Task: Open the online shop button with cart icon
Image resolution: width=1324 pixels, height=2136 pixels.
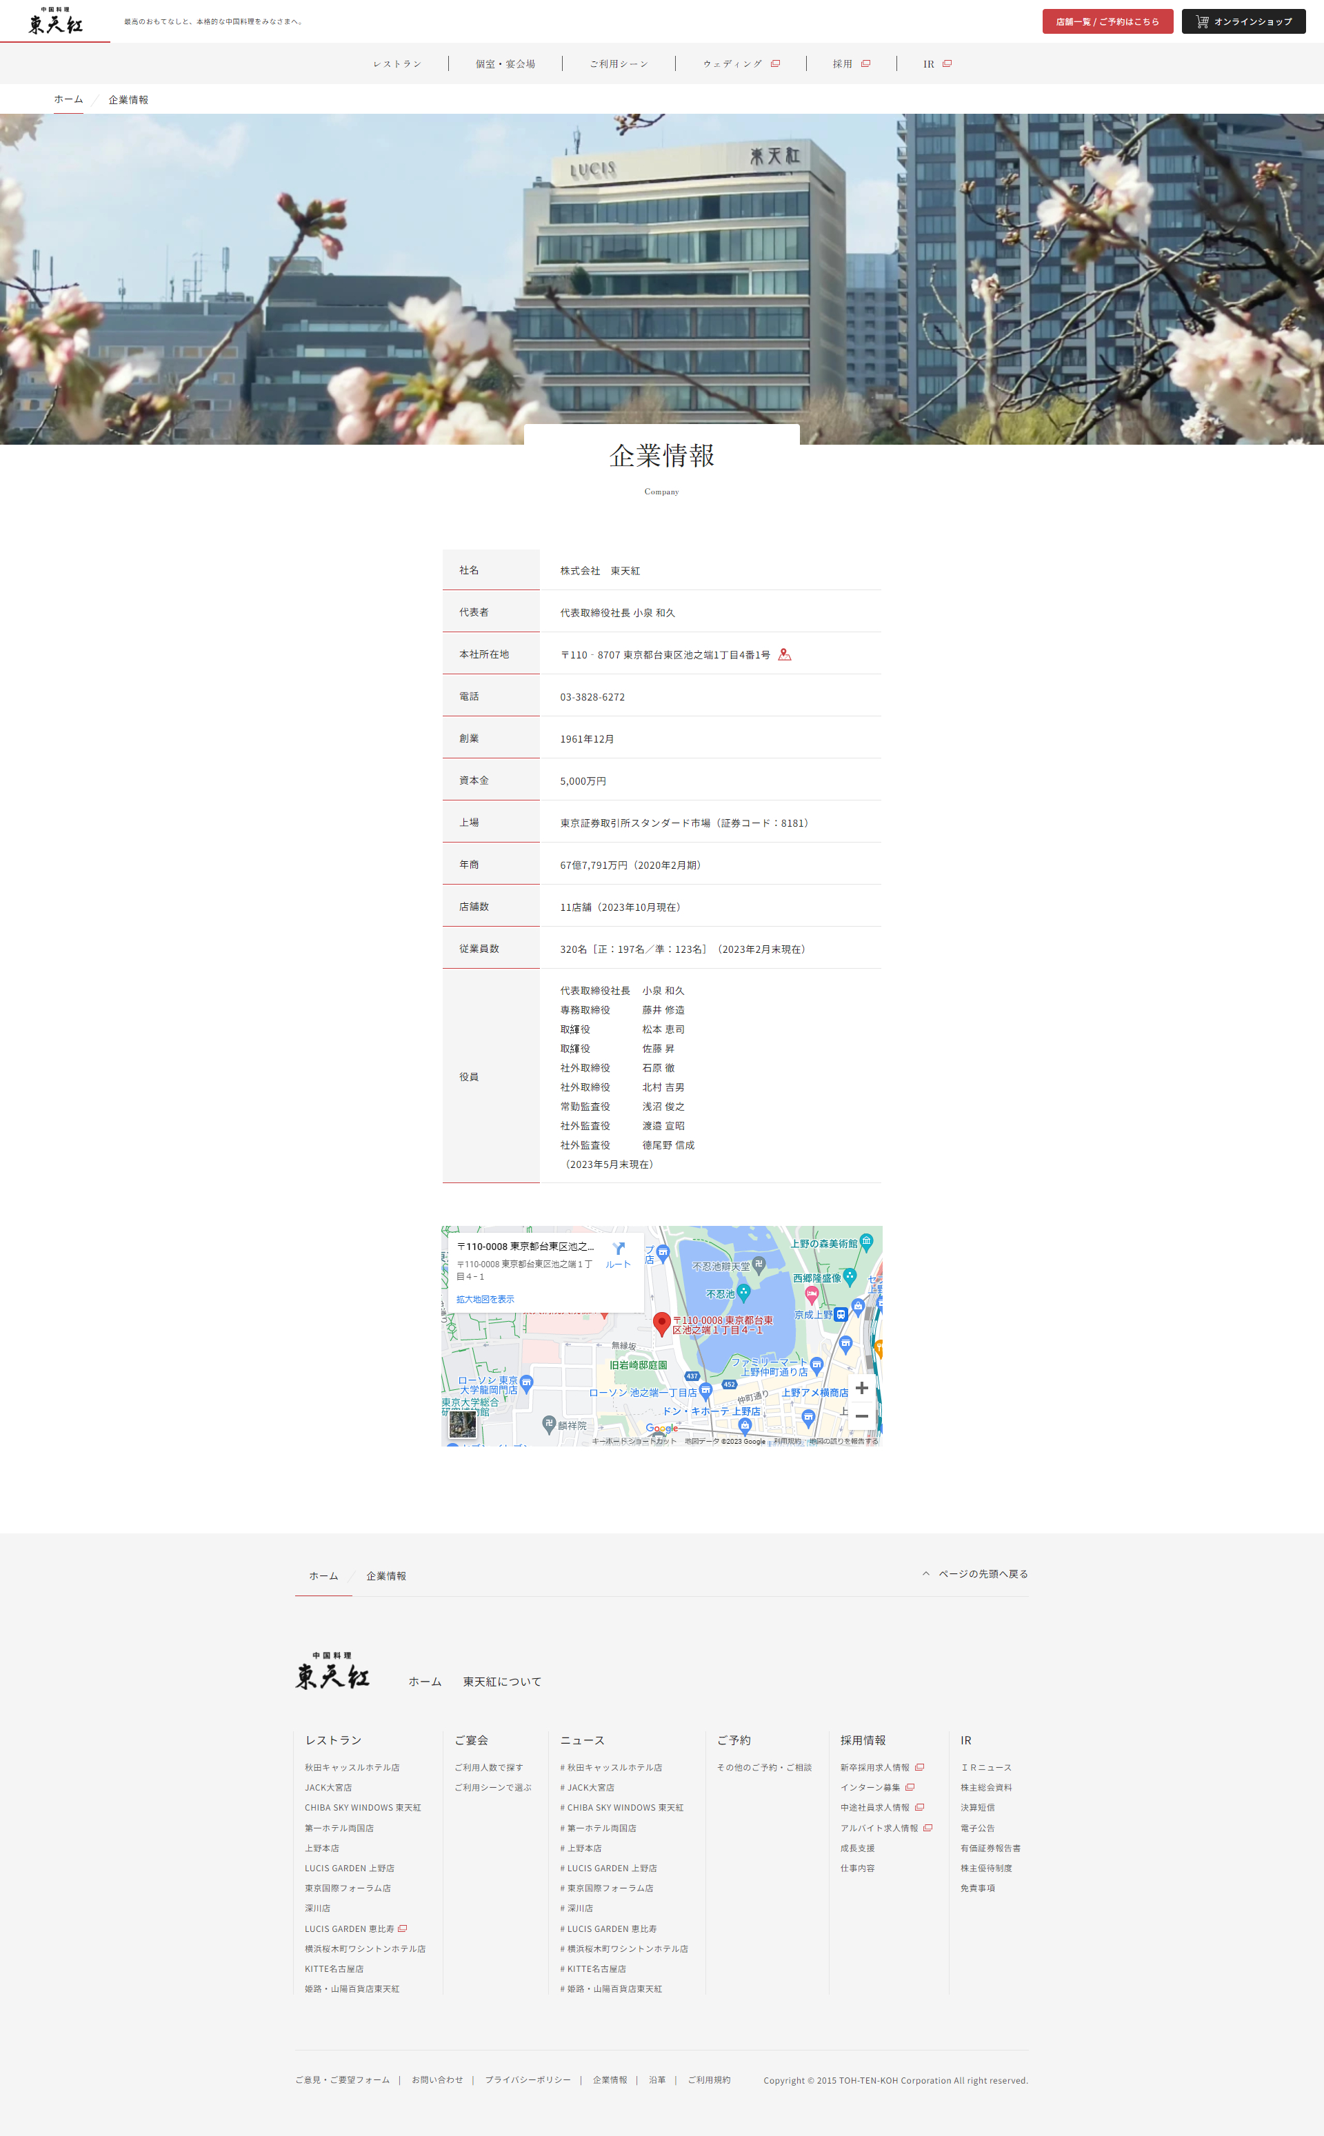Action: point(1243,22)
